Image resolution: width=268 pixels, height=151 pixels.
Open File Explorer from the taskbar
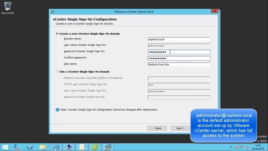coord(43,147)
